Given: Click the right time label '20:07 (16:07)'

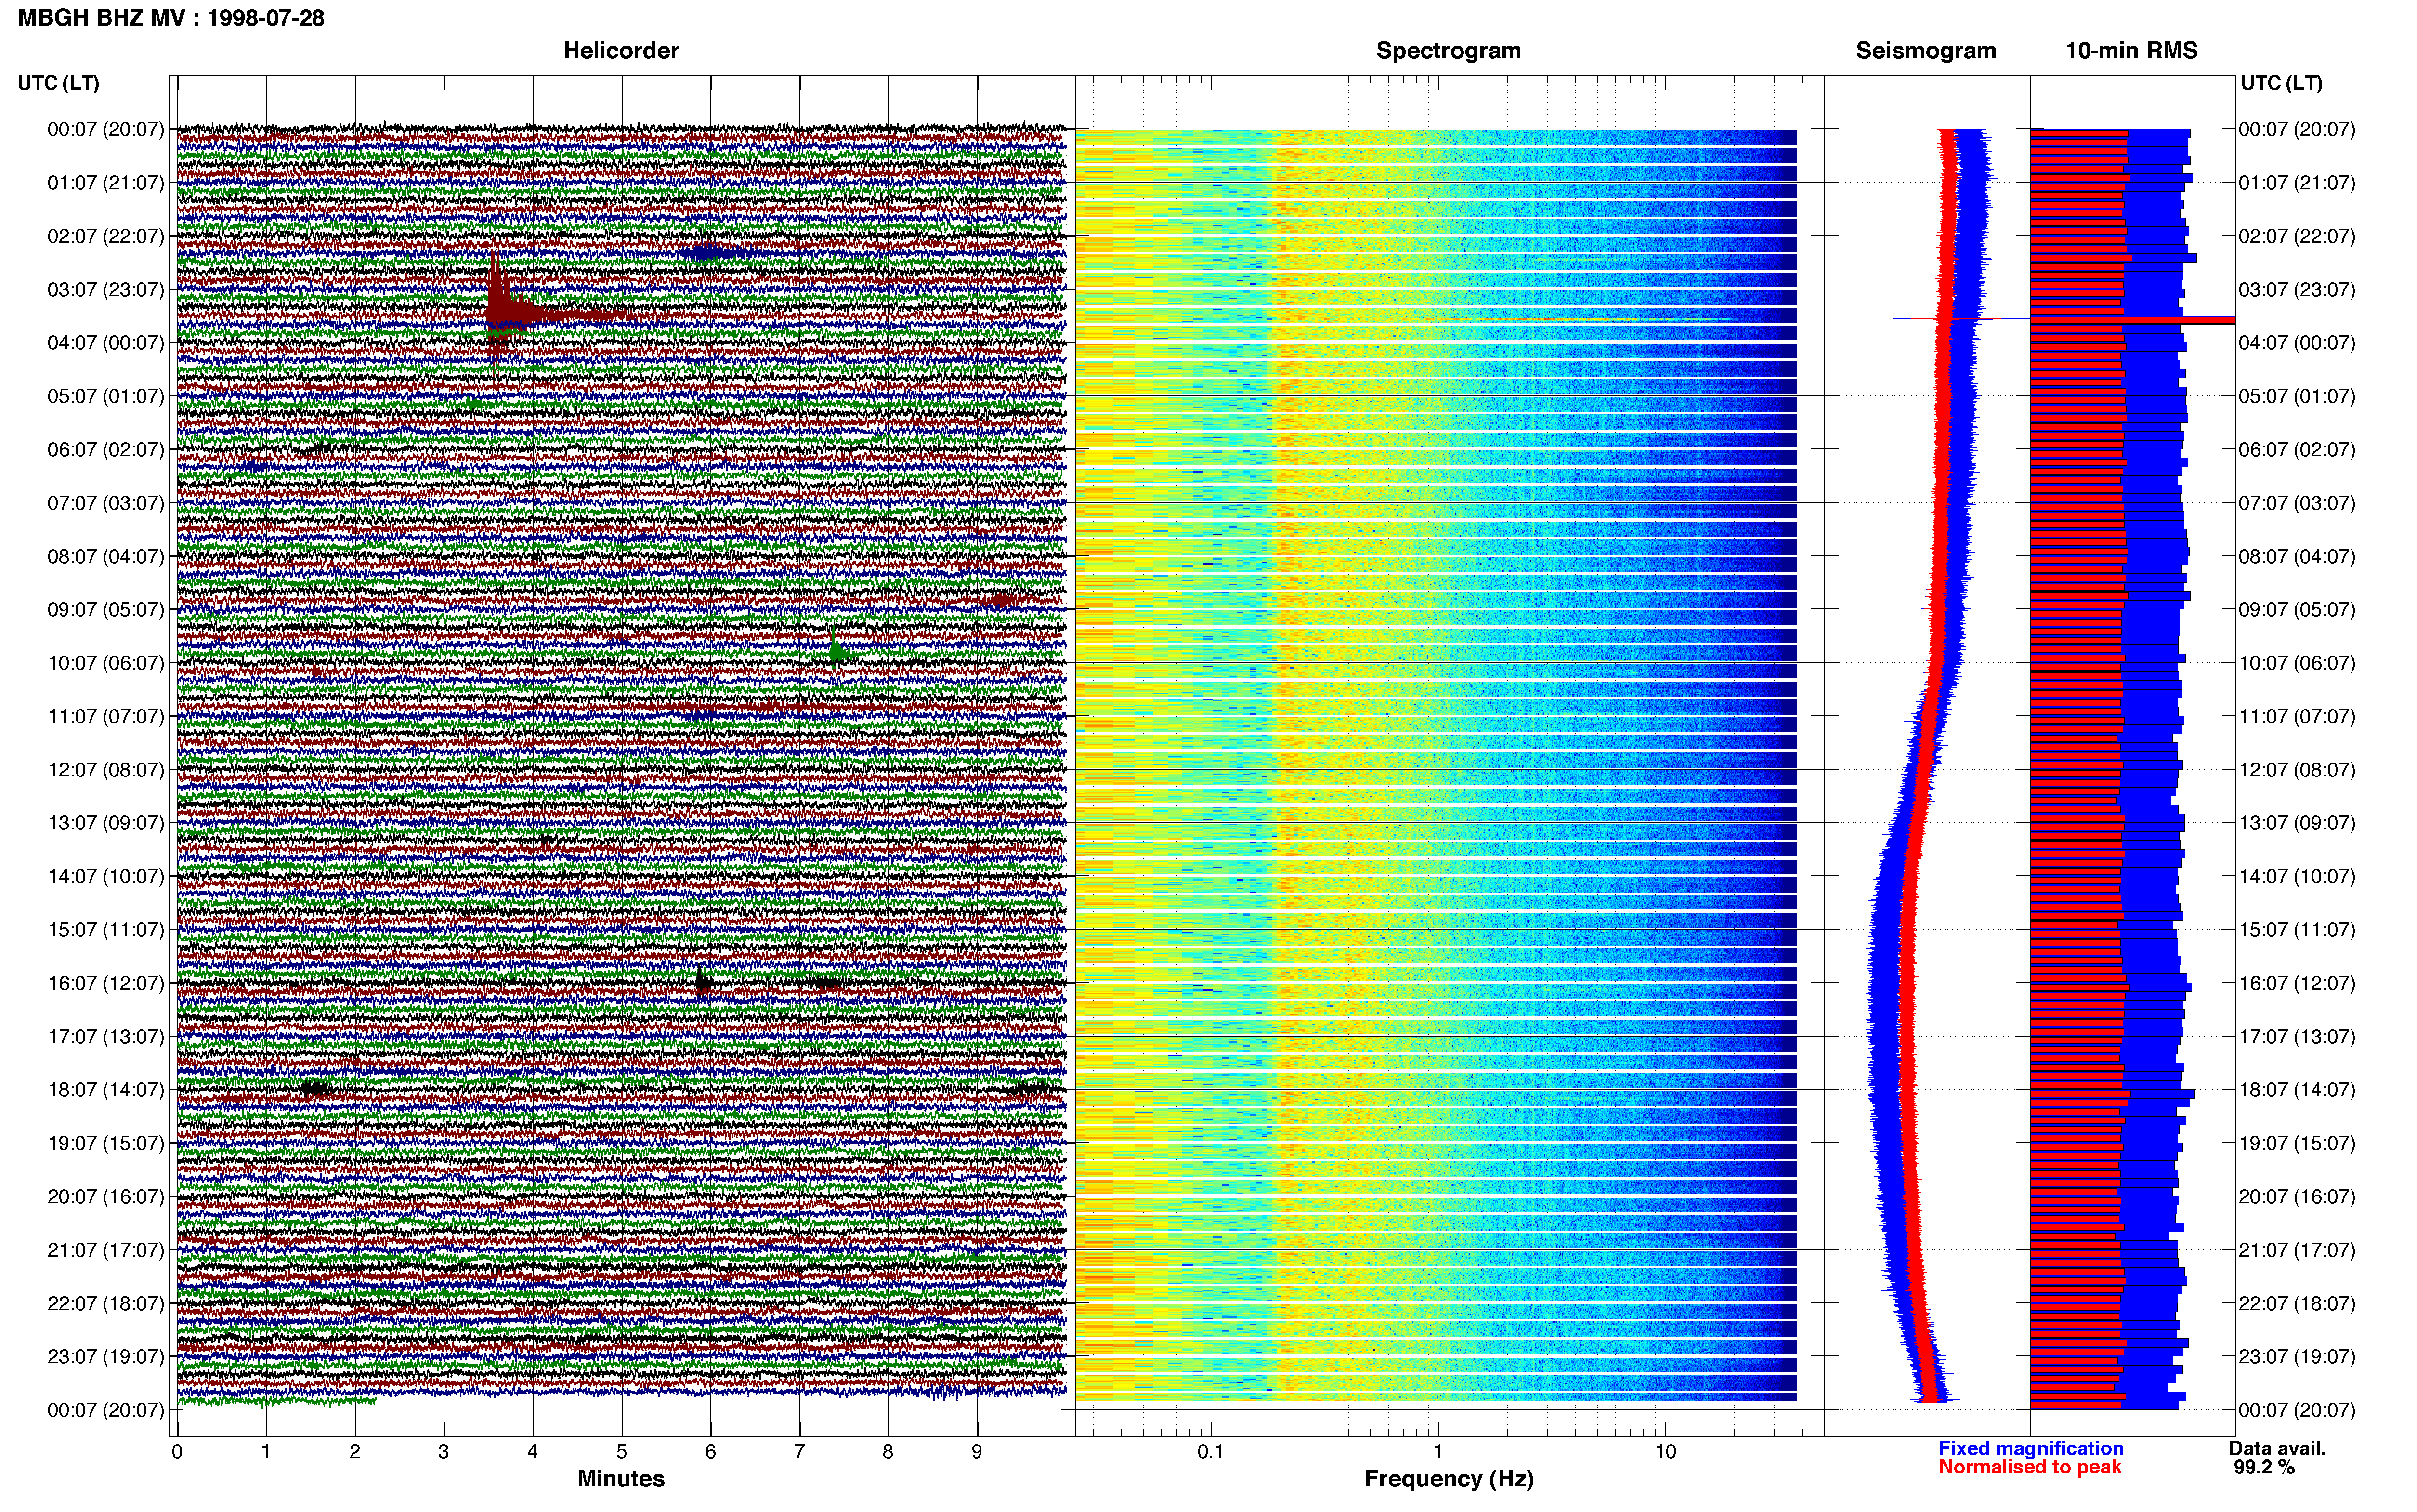Looking at the screenshot, I should click(x=2297, y=1197).
